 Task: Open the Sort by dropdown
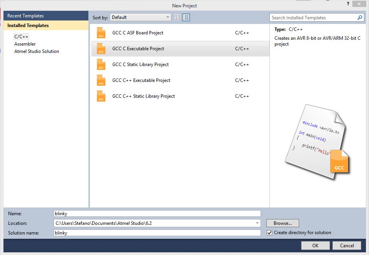(x=140, y=17)
